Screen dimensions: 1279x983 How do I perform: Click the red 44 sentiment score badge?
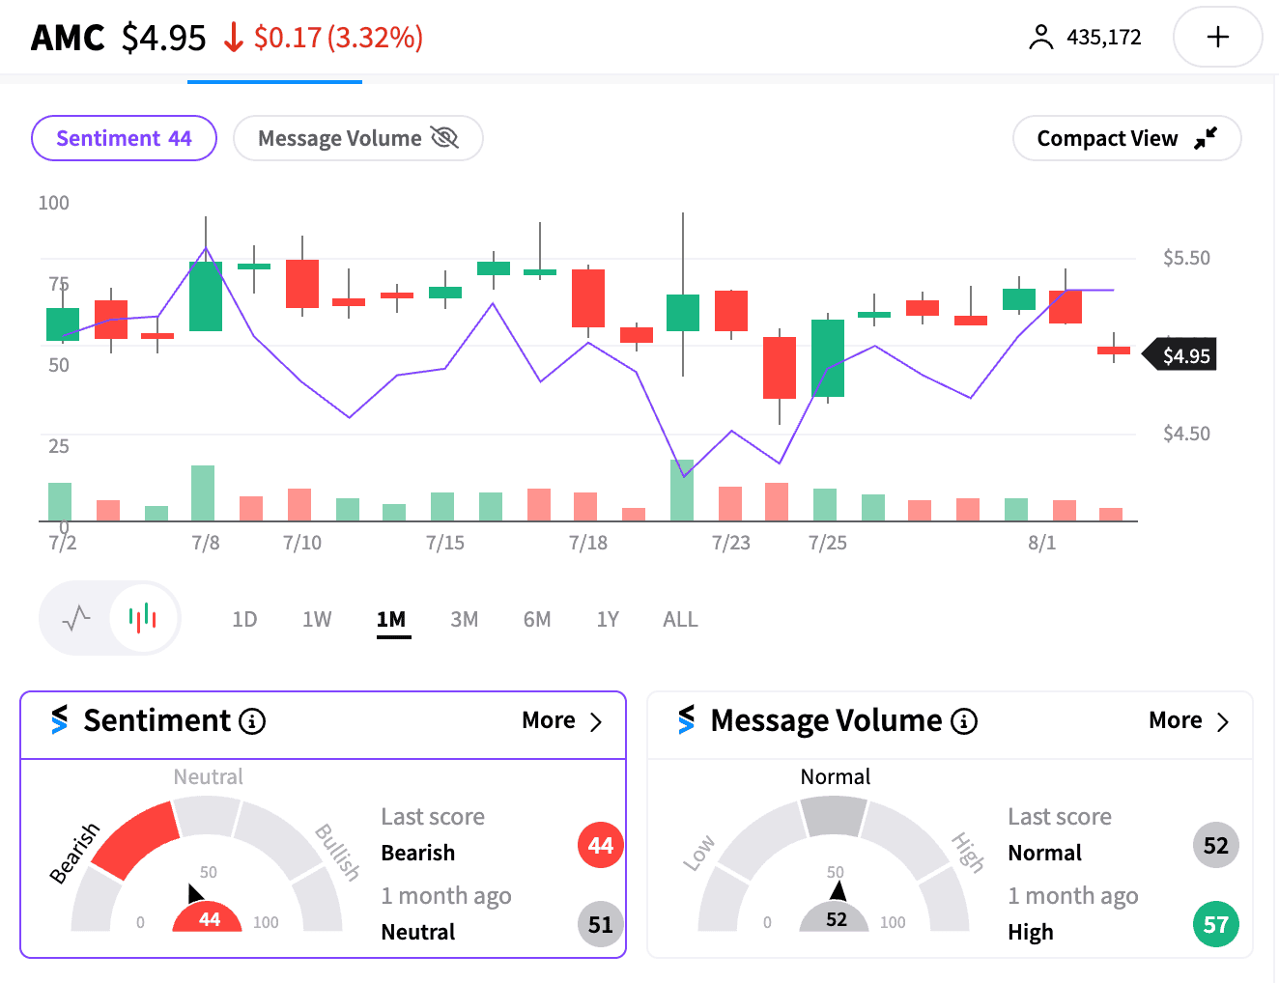coord(601,846)
